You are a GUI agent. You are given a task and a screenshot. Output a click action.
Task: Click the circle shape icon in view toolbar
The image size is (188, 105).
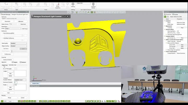pos(68,12)
